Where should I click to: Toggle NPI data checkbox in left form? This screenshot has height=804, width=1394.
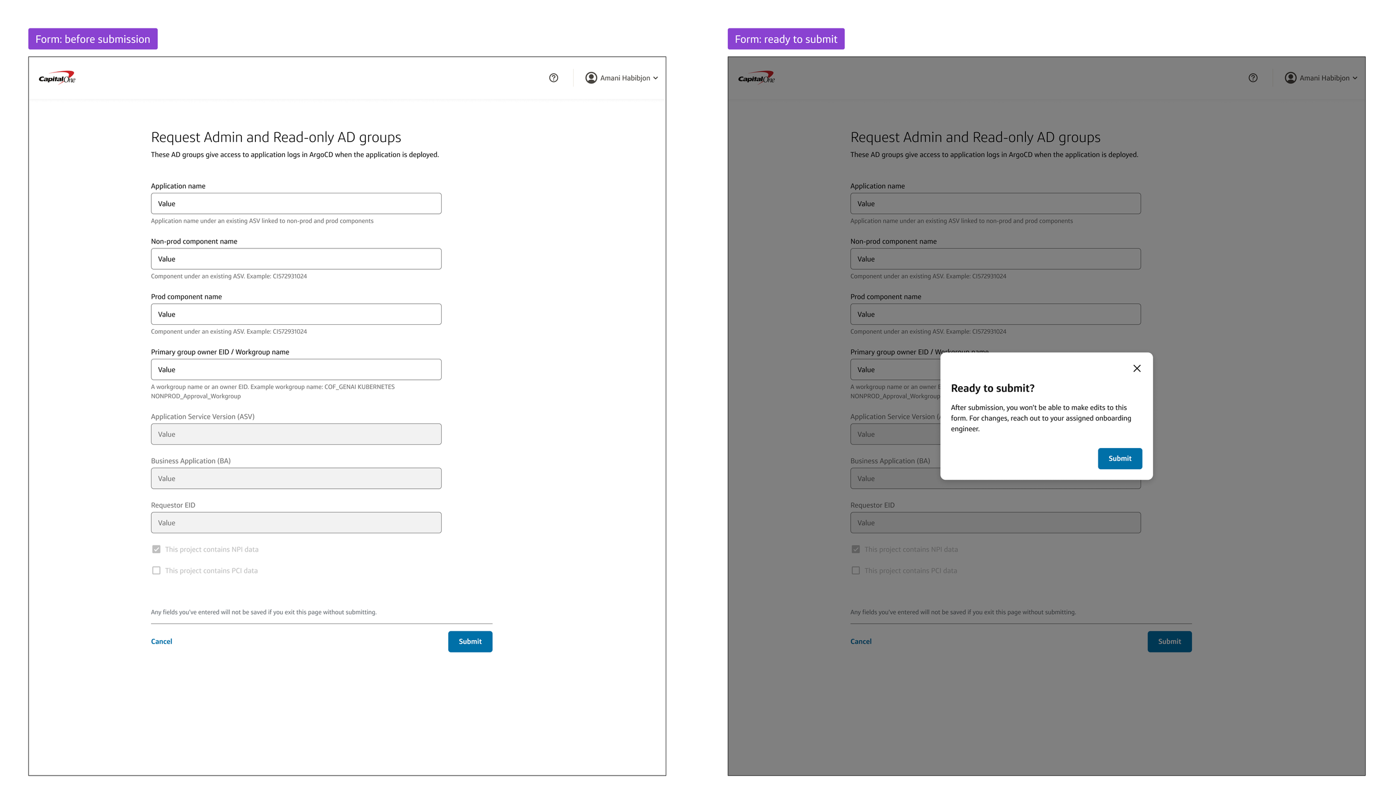(156, 549)
